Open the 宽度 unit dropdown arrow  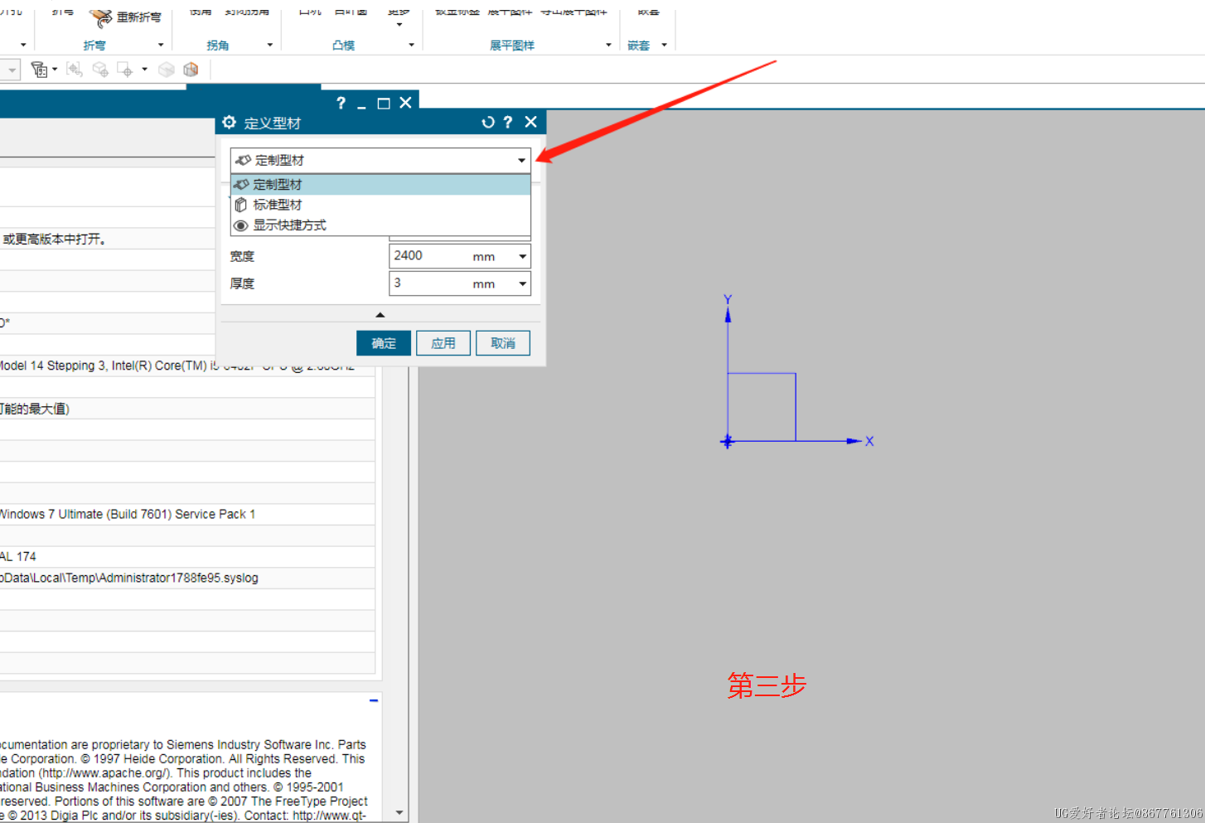click(522, 257)
